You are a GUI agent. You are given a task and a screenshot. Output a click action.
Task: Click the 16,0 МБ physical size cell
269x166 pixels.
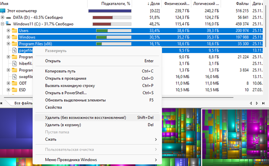(182, 77)
